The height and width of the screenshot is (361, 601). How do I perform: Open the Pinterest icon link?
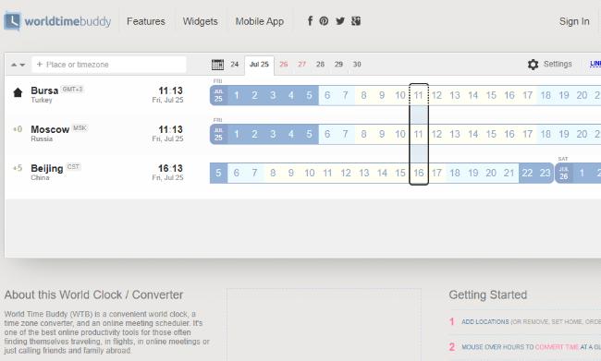click(x=324, y=21)
